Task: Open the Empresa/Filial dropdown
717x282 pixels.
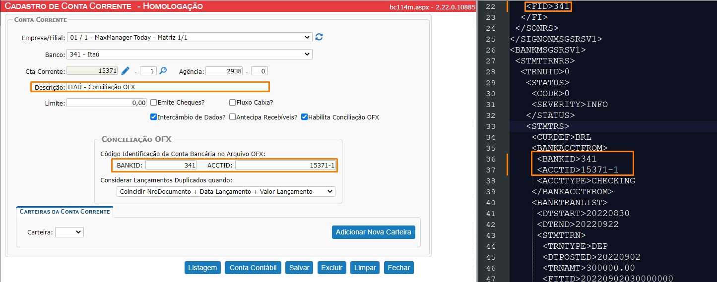Action: 190,38
